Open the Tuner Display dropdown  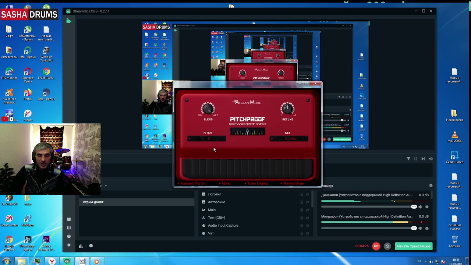[x=256, y=183]
